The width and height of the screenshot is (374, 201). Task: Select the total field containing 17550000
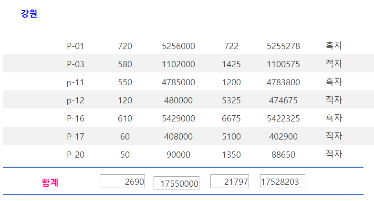176,183
